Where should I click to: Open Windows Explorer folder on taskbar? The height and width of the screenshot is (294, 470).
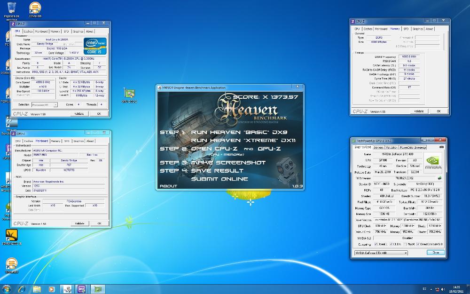[37, 289]
